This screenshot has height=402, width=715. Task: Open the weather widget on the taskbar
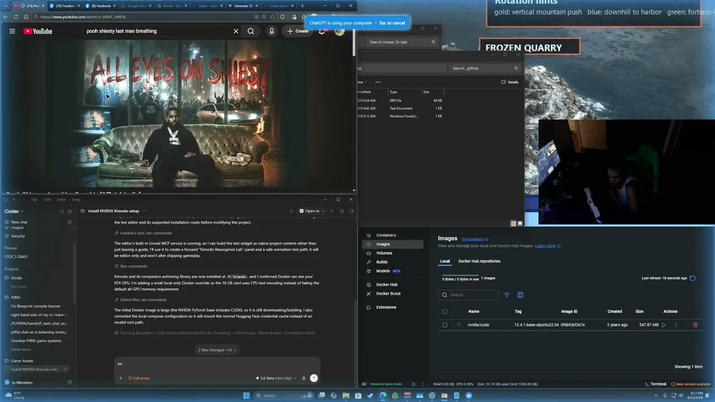[x=15, y=395]
